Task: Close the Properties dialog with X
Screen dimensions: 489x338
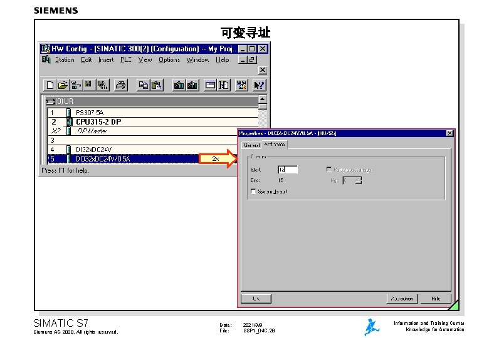Action: (x=450, y=133)
